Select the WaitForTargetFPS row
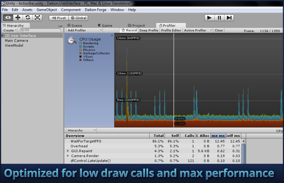Screen dimensions: 284x183 pyautogui.click(x=153, y=141)
